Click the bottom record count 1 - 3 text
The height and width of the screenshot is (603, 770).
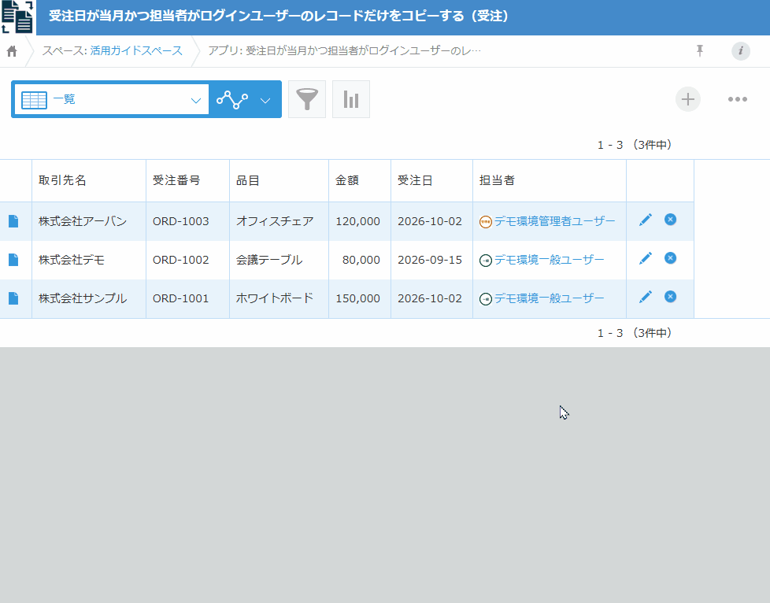635,333
